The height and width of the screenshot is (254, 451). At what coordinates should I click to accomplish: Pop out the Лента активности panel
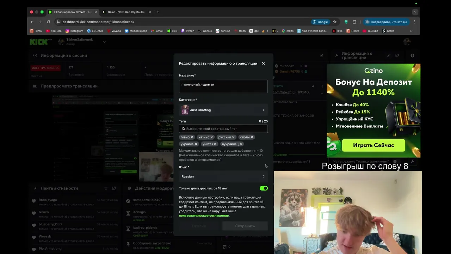(114, 188)
